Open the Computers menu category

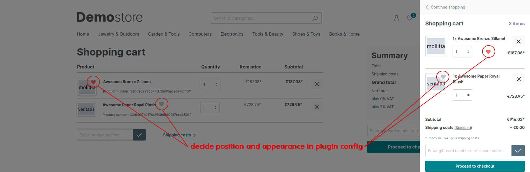[200, 34]
